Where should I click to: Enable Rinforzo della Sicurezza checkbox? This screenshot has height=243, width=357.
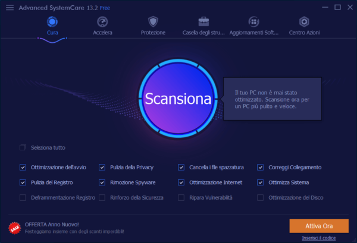point(102,197)
